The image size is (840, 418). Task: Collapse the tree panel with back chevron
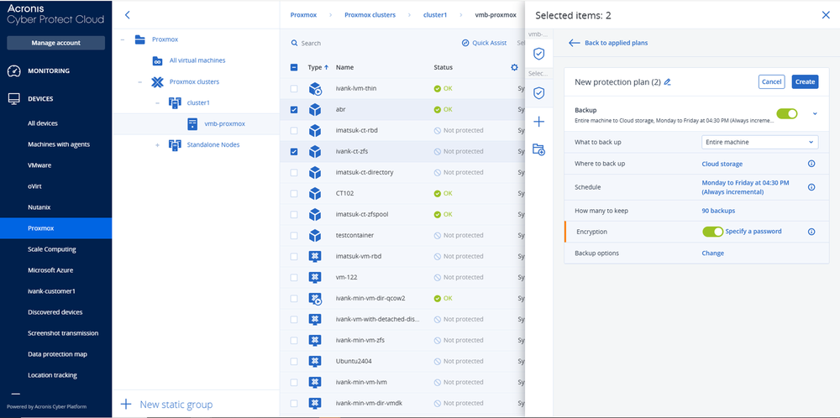point(127,15)
